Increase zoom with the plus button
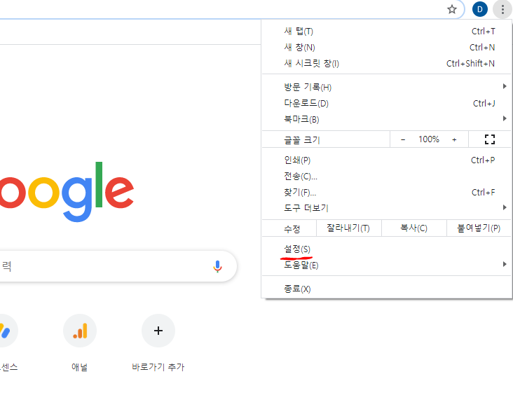The height and width of the screenshot is (407, 513). [x=454, y=139]
